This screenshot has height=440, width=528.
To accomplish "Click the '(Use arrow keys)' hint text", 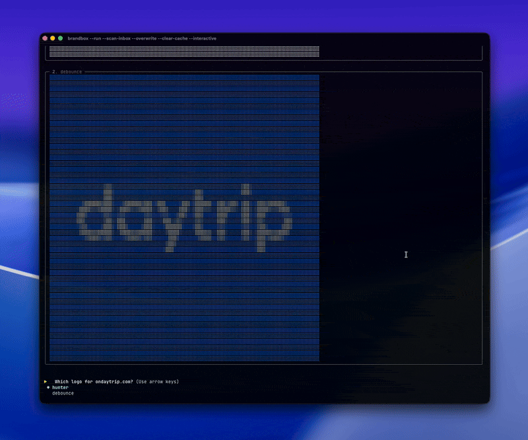I will [157, 382].
